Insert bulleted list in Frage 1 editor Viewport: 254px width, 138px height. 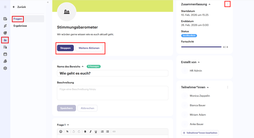[x=108, y=132]
